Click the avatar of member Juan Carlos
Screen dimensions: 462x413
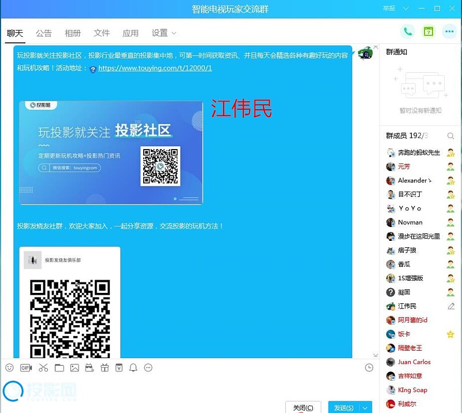(391, 362)
